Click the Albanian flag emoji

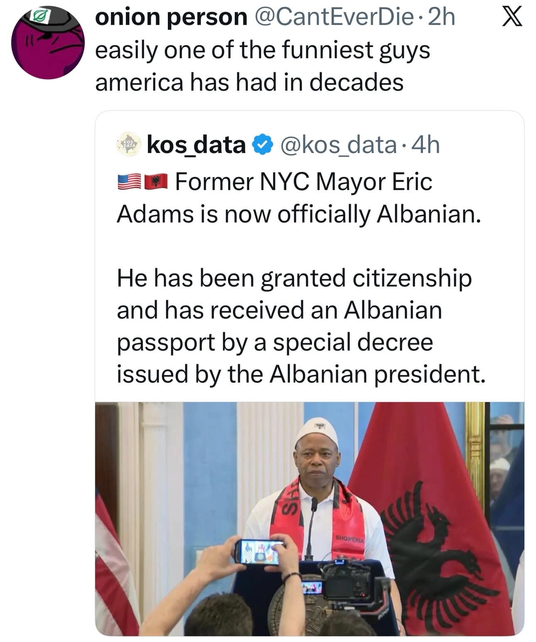coord(156,182)
